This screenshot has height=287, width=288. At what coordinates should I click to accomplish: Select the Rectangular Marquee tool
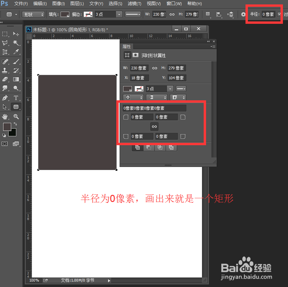pyautogui.click(x=4, y=34)
